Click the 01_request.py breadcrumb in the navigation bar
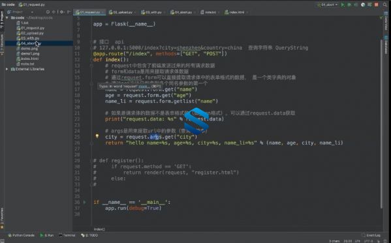Screen dimensions: 391x243 click(32, 5)
